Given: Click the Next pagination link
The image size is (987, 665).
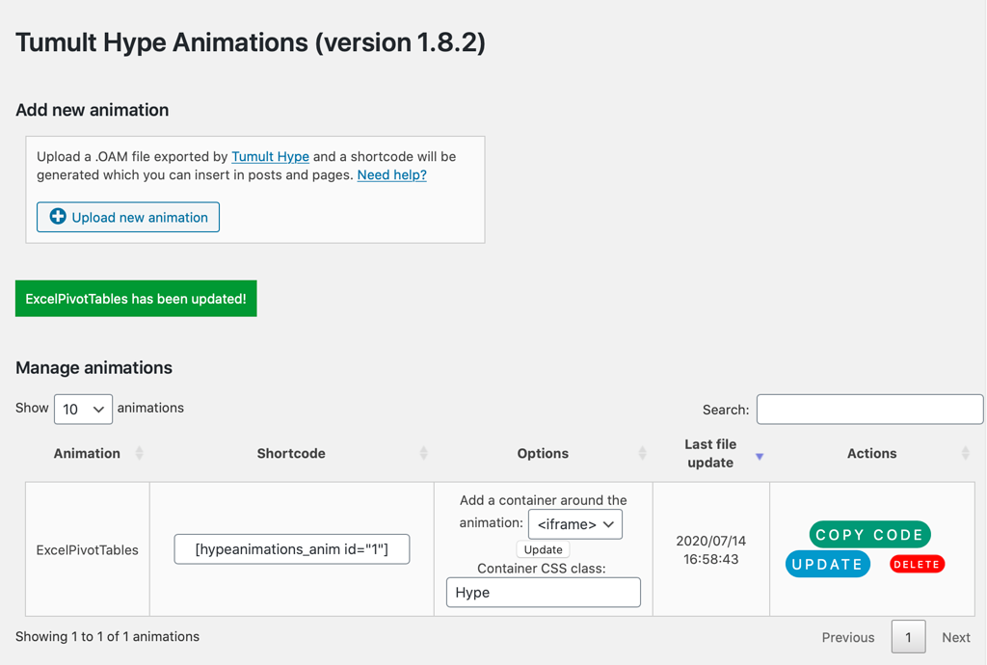Looking at the screenshot, I should pos(955,636).
